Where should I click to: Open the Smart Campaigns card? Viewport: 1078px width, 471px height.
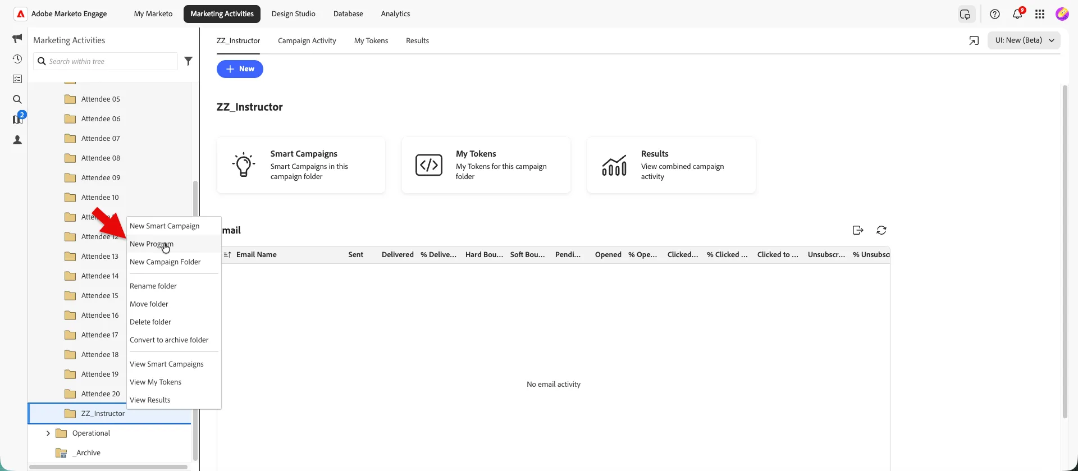tap(301, 165)
